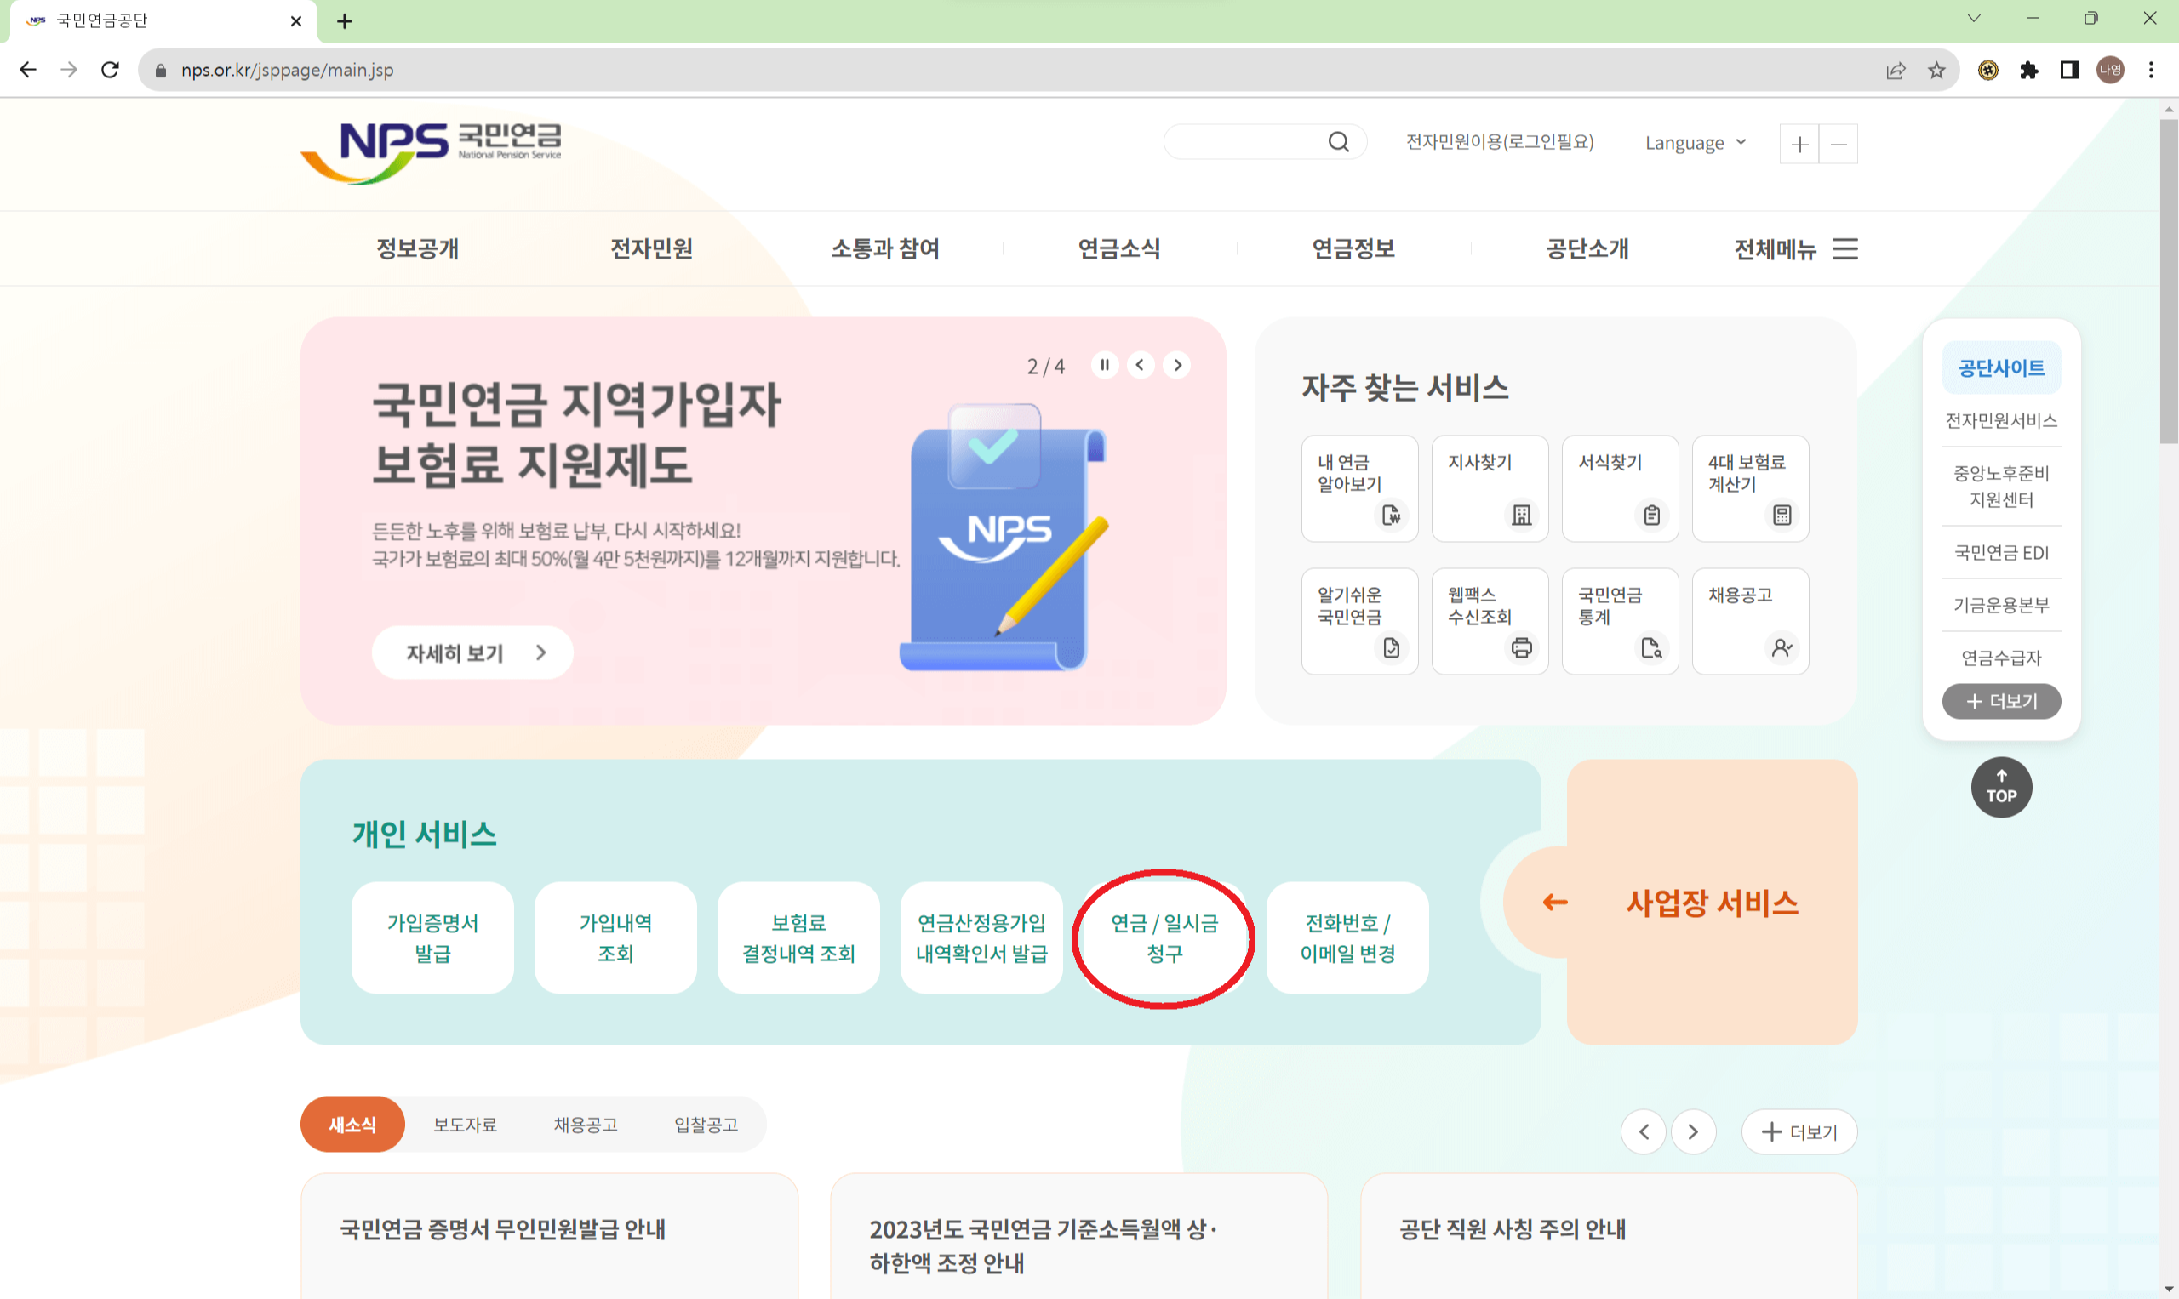Switch to the 보도자료 tab
This screenshot has width=2179, height=1299.
pyautogui.click(x=465, y=1124)
